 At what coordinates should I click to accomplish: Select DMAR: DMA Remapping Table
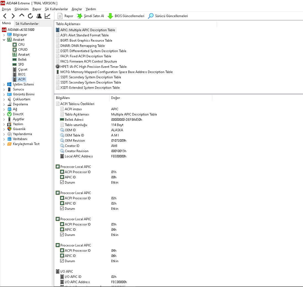(x=83, y=46)
